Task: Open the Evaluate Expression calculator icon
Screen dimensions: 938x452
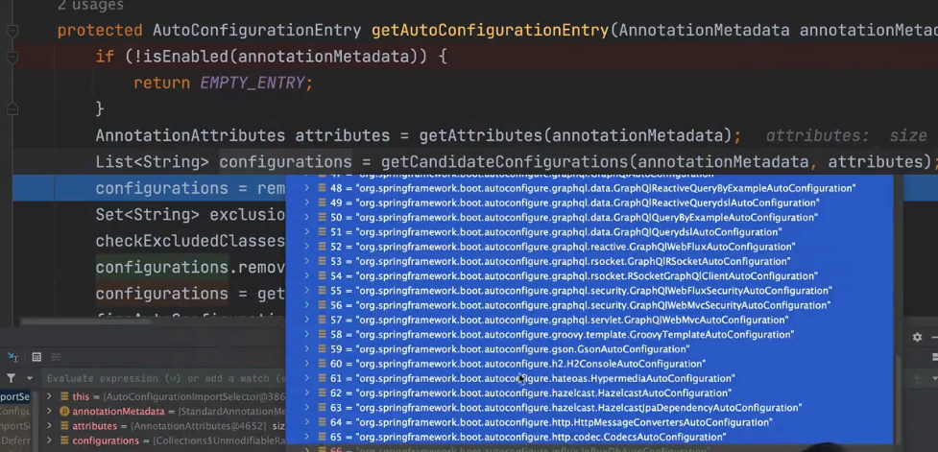Action: pos(36,357)
